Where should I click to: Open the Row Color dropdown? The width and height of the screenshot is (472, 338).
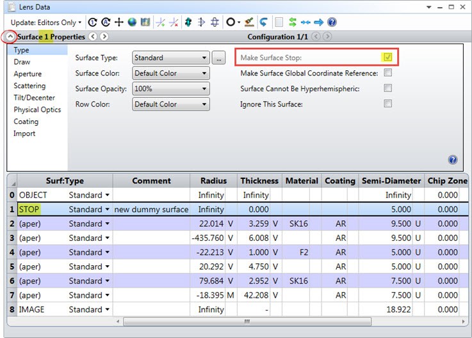(x=171, y=105)
